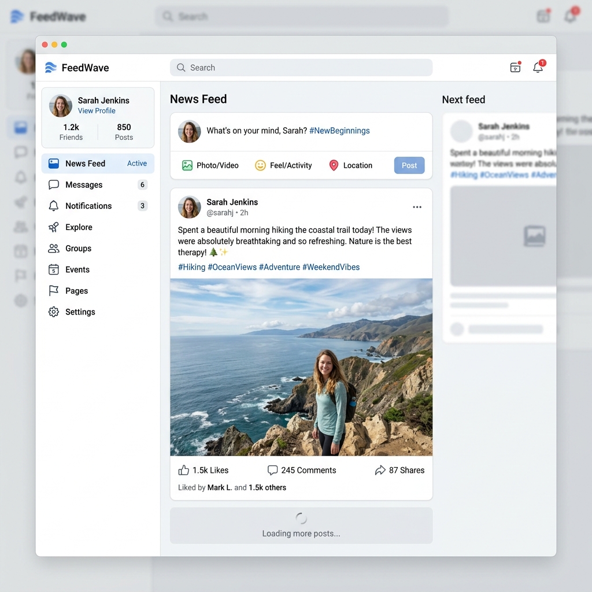Click the Feel/Activity label in composer
Viewport: 592px width, 592px height.
291,165
